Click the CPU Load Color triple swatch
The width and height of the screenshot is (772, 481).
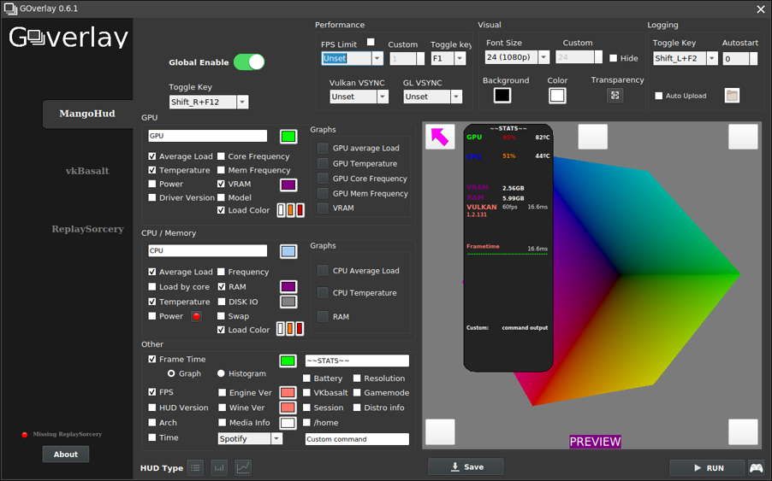click(x=290, y=329)
